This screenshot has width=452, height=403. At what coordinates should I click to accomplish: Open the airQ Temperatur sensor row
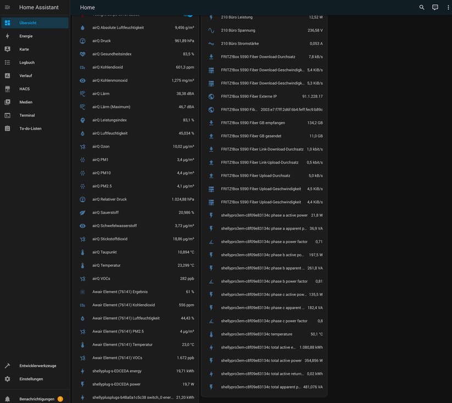point(137,265)
